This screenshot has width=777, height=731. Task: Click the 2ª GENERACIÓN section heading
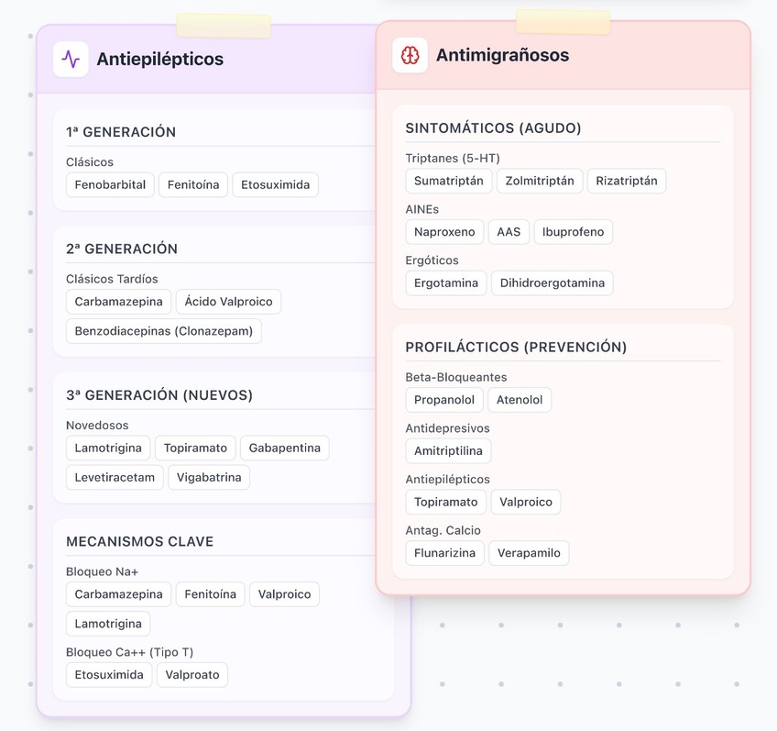click(x=121, y=249)
